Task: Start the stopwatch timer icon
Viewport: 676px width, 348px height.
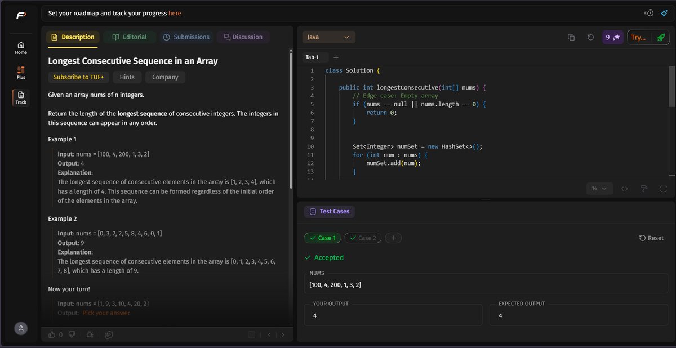Action: 650,13
